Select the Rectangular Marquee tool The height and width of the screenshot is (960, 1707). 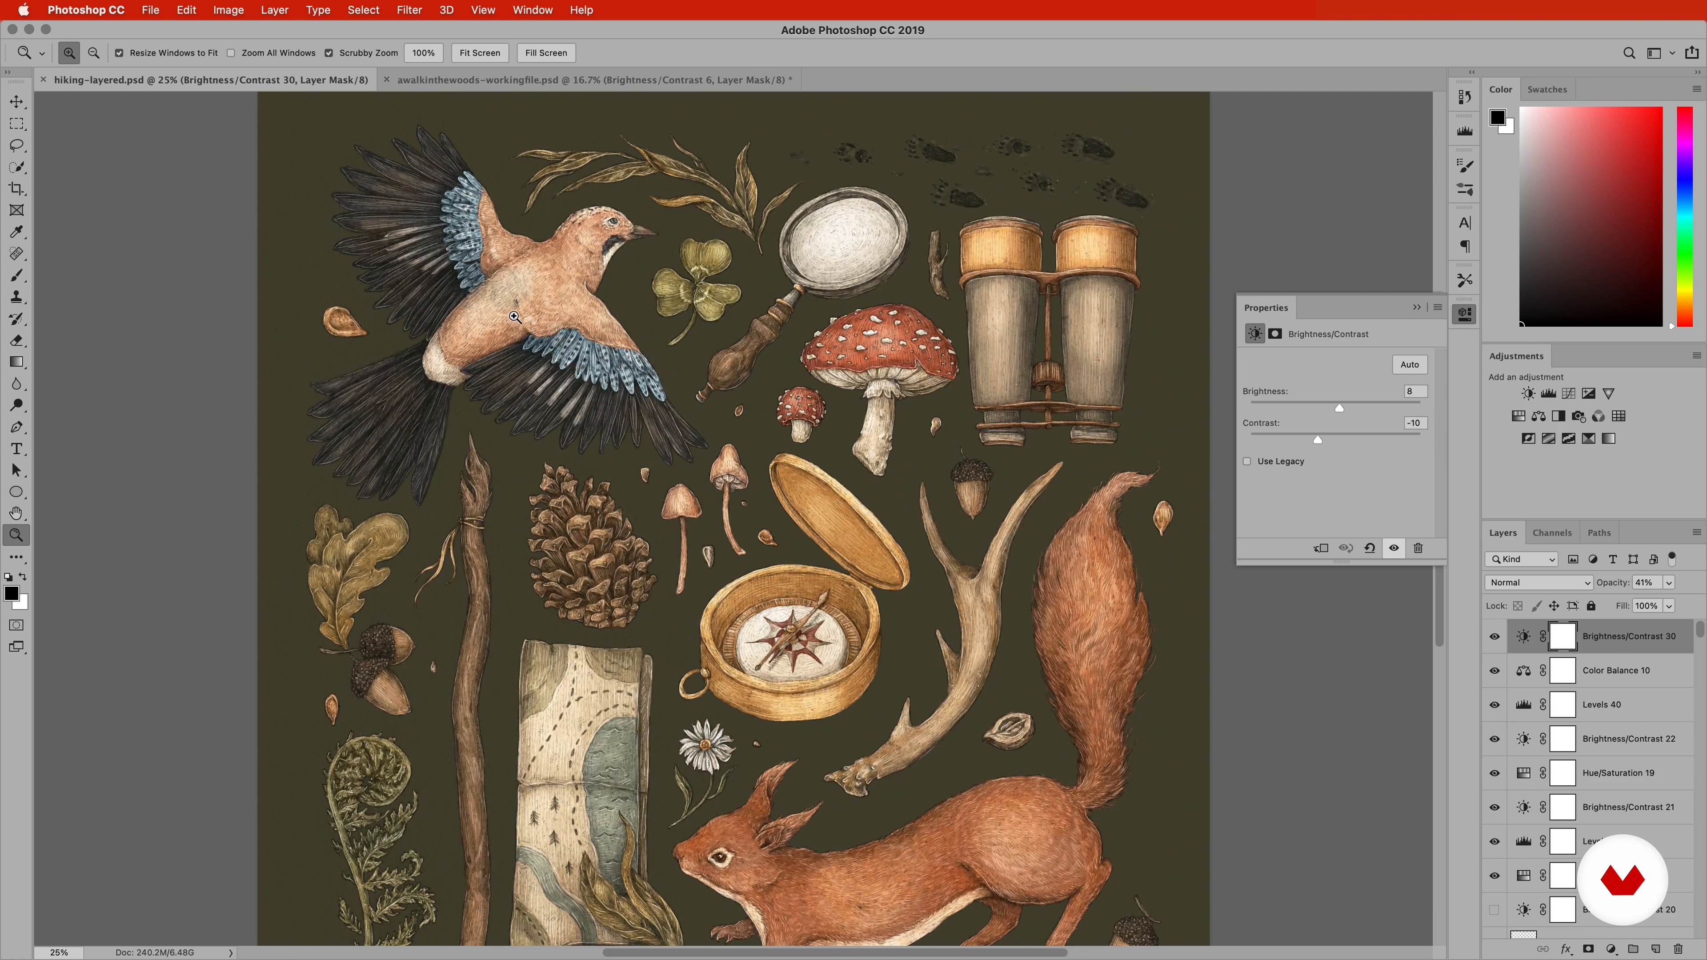16,124
